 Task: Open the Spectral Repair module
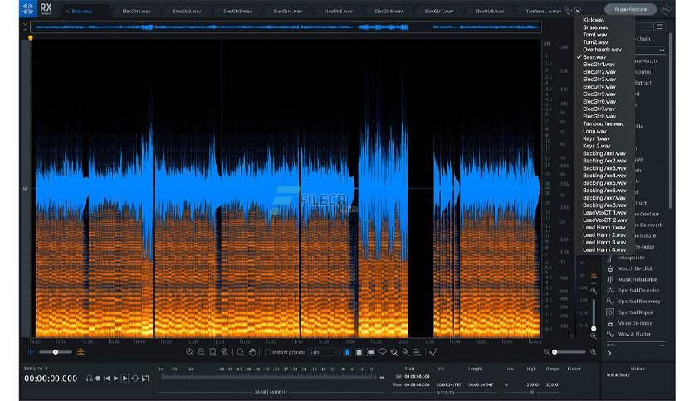636,312
